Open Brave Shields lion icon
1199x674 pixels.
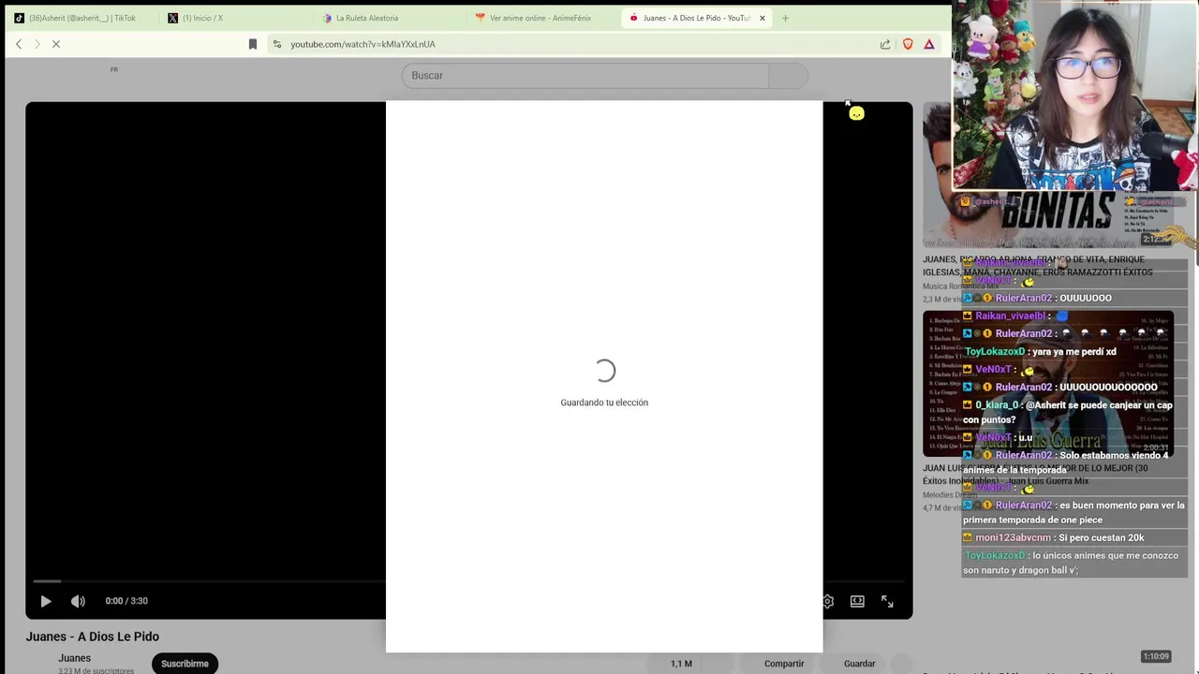pos(908,44)
